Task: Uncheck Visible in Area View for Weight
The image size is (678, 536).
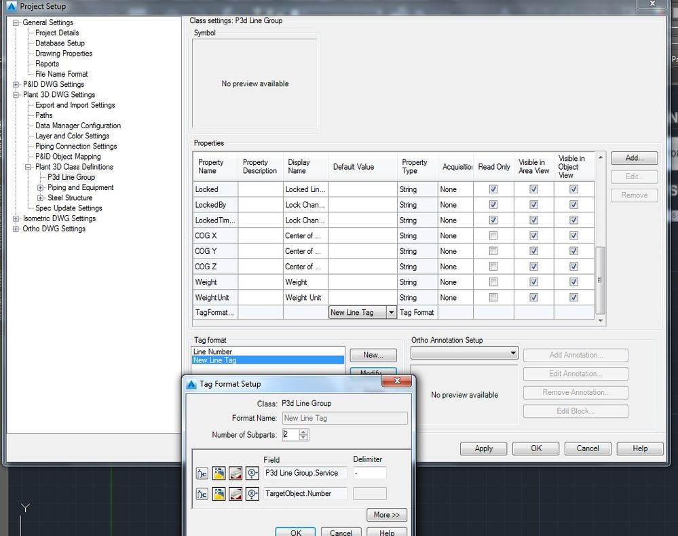Action: tap(533, 282)
